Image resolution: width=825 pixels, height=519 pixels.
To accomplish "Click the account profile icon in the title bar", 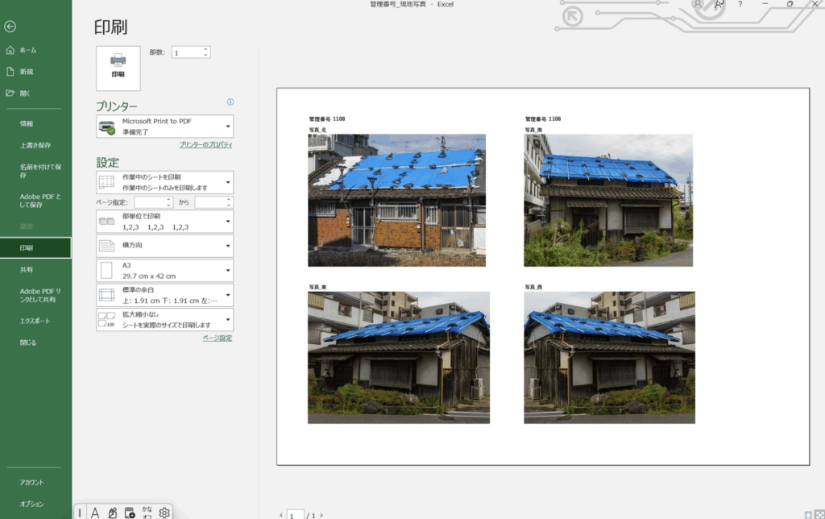I will pyautogui.click(x=698, y=4).
